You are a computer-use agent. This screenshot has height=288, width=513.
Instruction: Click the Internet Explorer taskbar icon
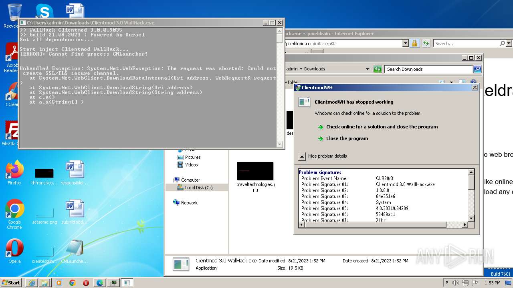coord(32,283)
